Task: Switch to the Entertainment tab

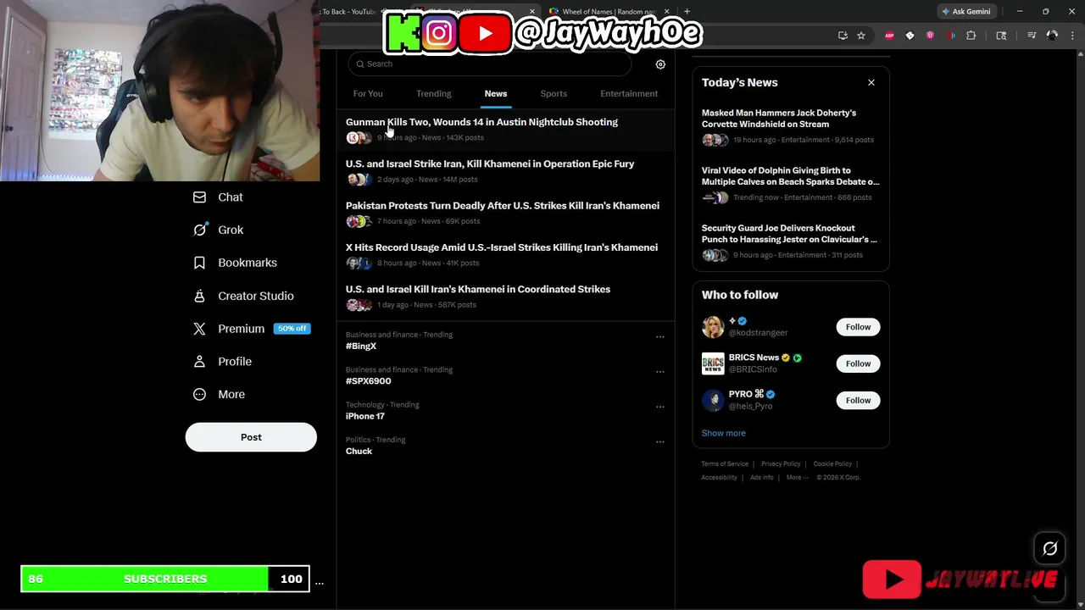Action: pos(629,94)
